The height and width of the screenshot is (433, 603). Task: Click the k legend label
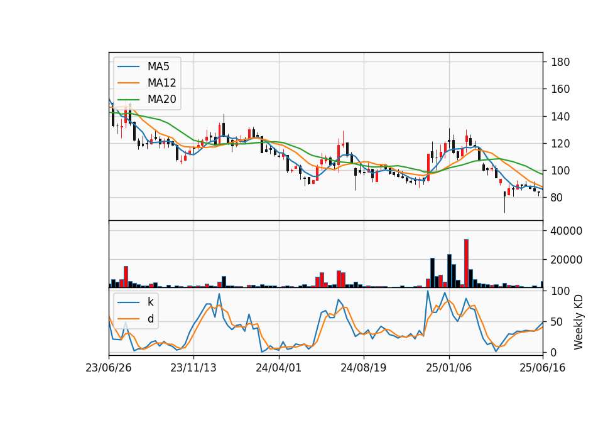[x=150, y=302]
